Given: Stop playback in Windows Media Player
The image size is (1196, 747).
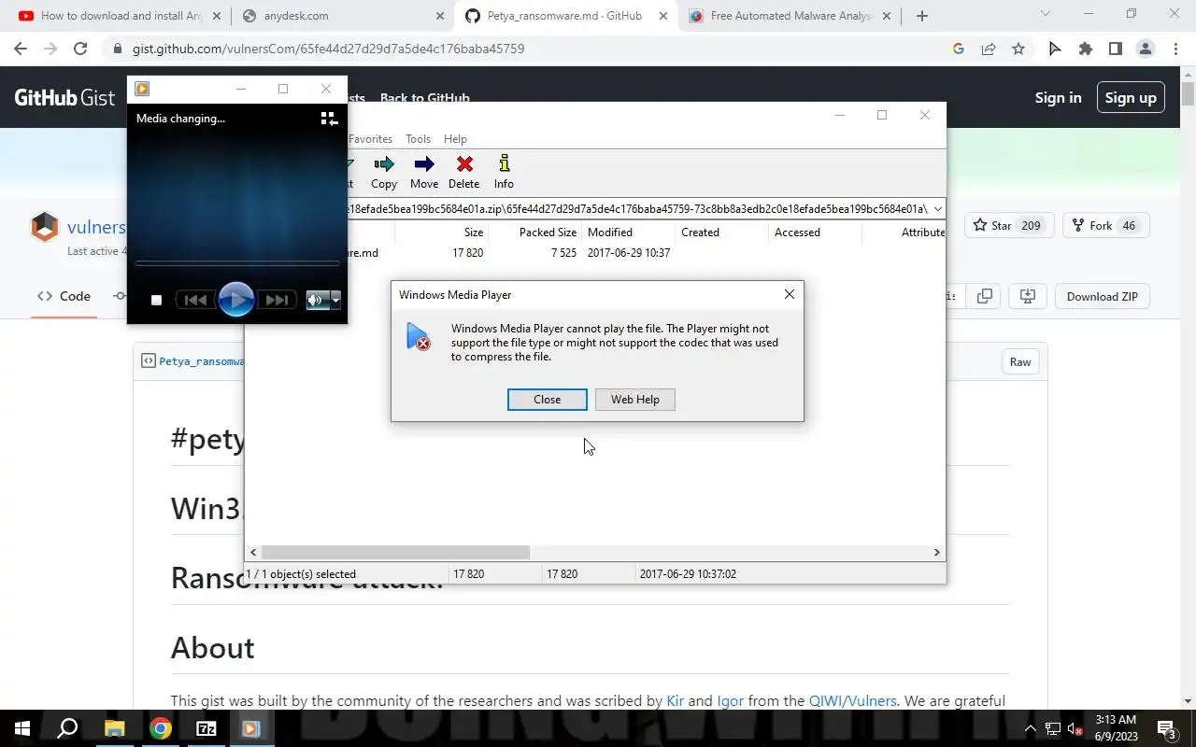Looking at the screenshot, I should 156,300.
